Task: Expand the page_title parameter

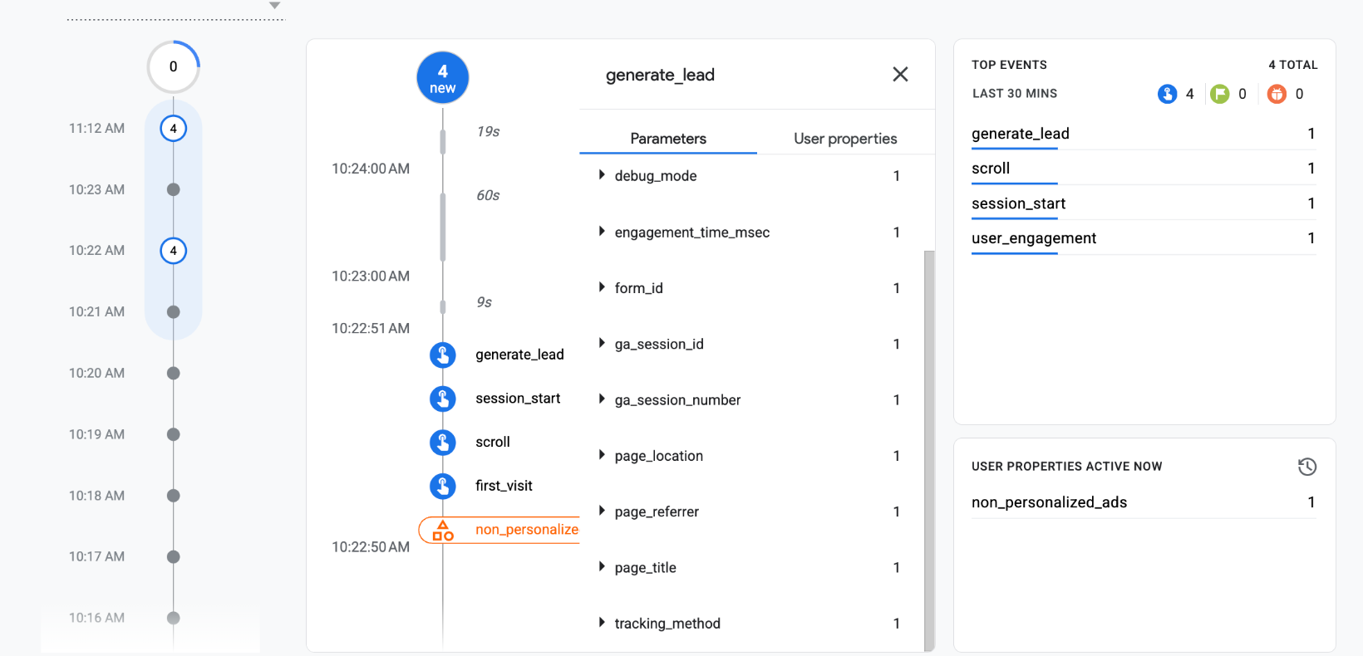Action: click(x=602, y=567)
